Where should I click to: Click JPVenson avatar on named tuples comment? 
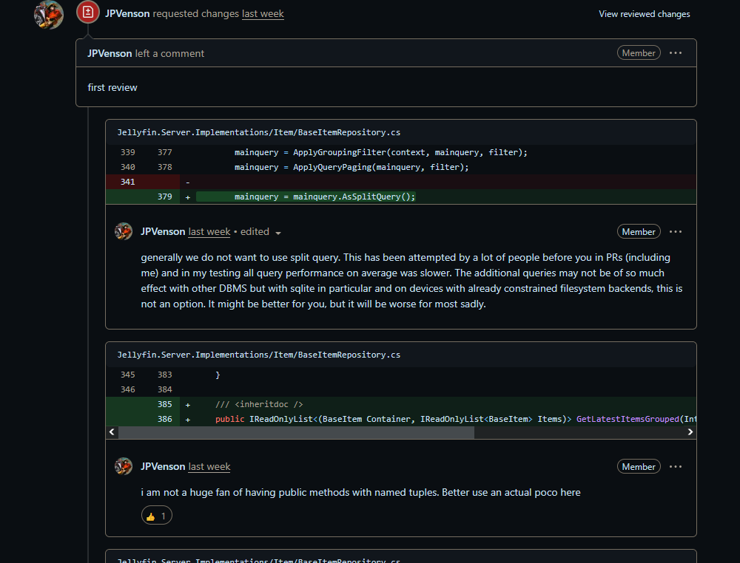124,466
